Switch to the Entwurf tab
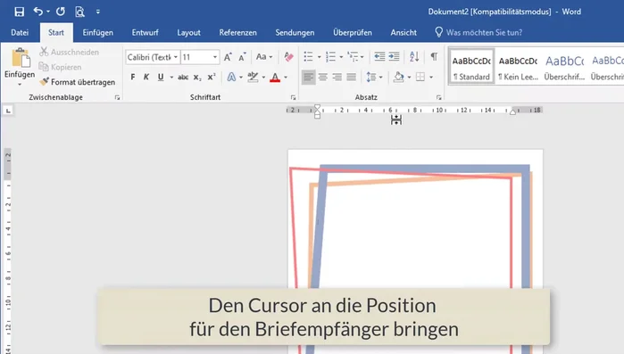Screen dimensions: 624x354 (x=145, y=33)
